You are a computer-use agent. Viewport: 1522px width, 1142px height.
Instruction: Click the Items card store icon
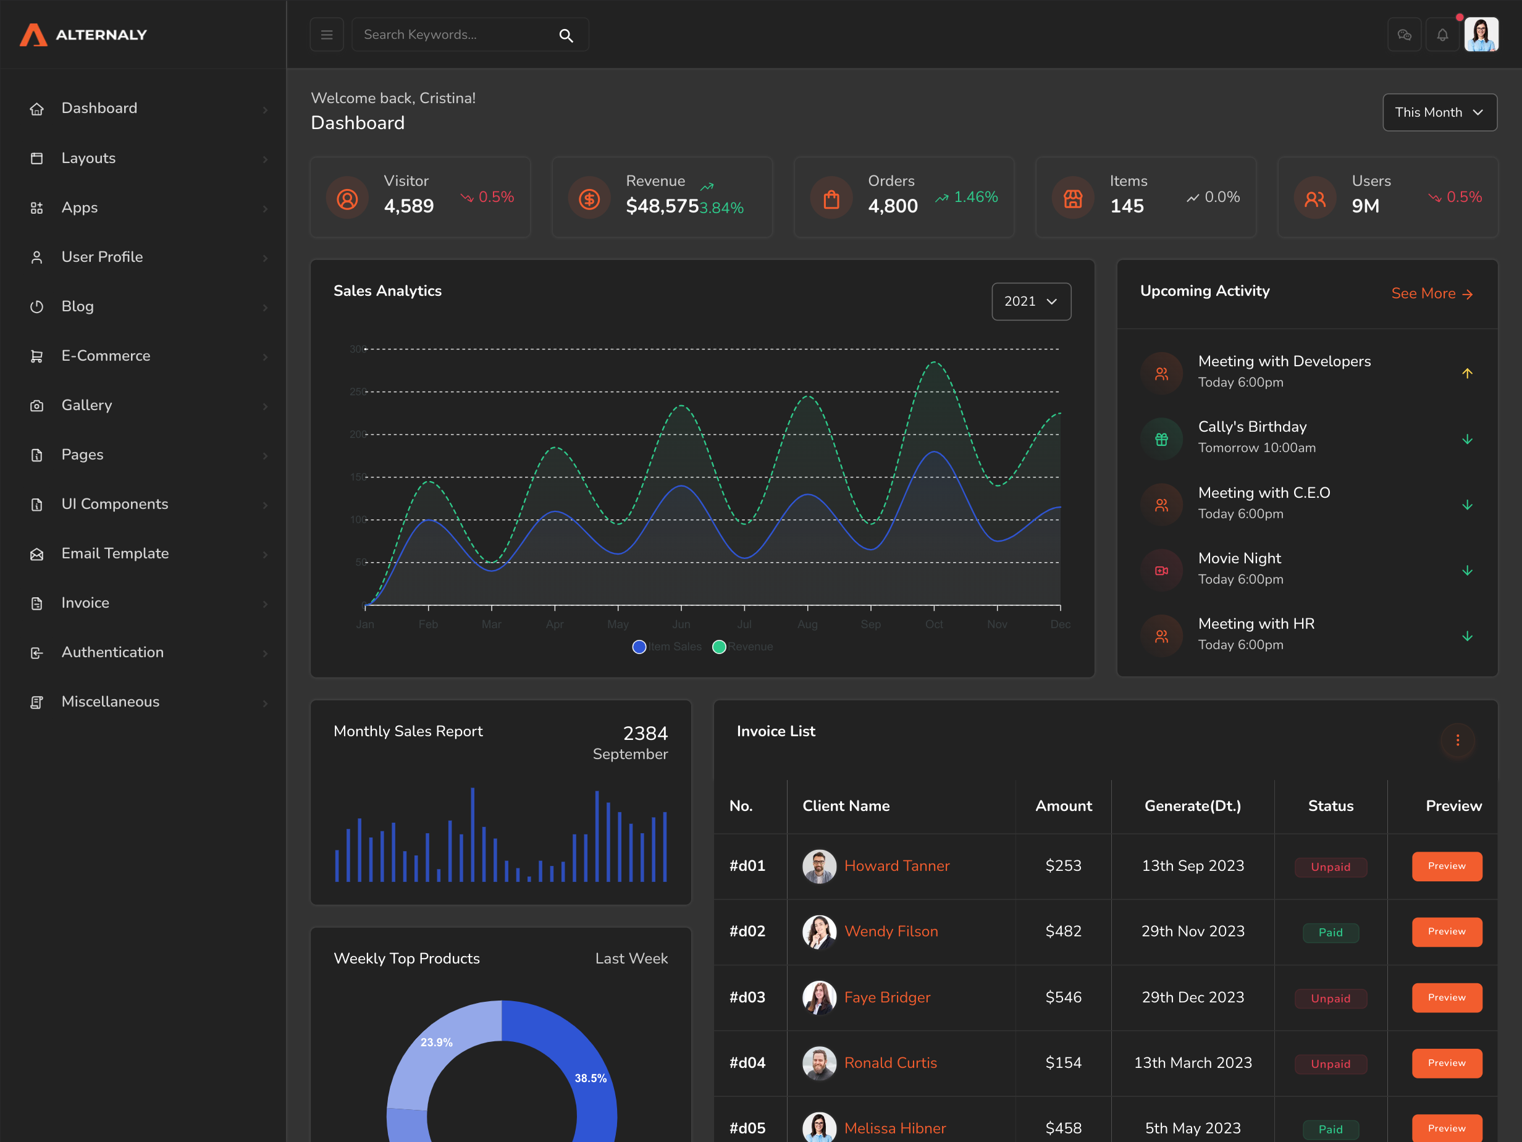tap(1074, 199)
